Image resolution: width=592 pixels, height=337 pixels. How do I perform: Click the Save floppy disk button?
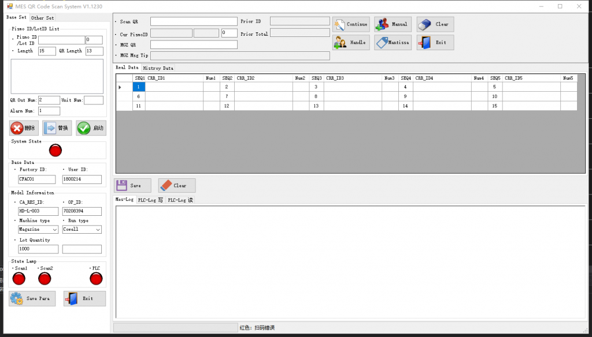pyautogui.click(x=132, y=185)
